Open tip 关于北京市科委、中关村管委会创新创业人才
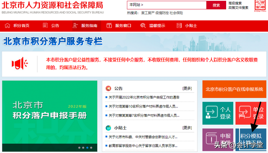The width and height of the screenshot is (268, 153). pyautogui.click(x=143, y=137)
